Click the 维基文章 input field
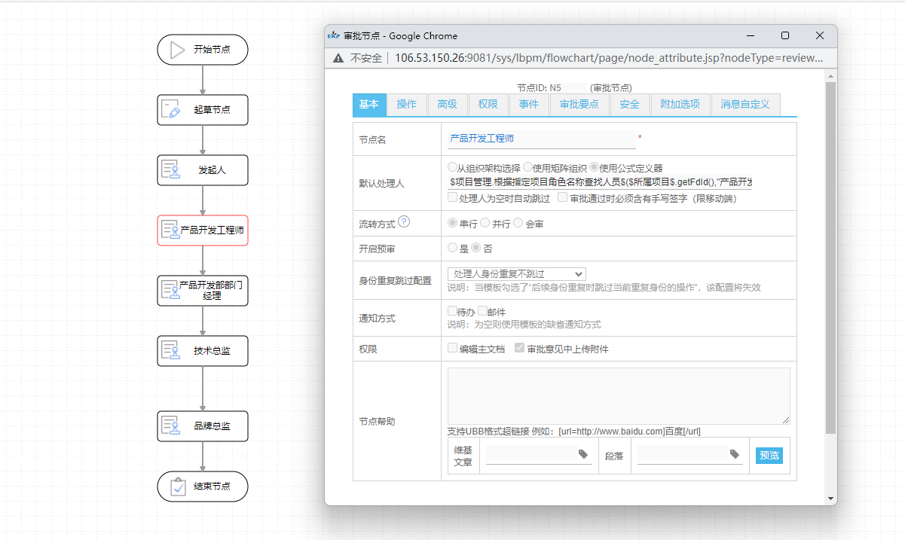905x540 pixels. tap(539, 454)
